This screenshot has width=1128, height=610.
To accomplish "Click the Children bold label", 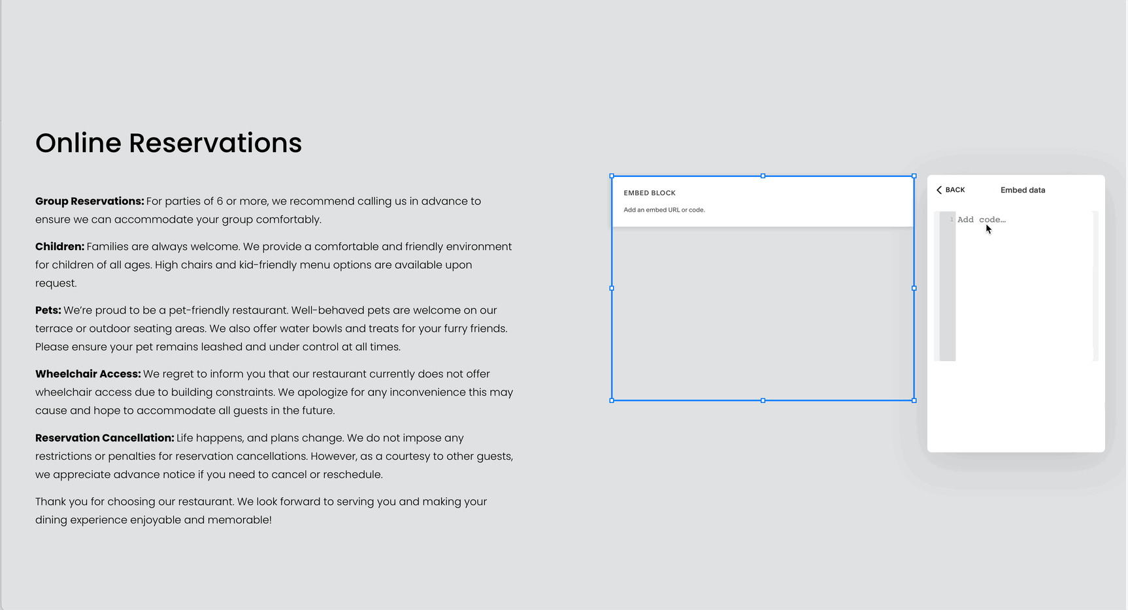I will click(x=59, y=246).
